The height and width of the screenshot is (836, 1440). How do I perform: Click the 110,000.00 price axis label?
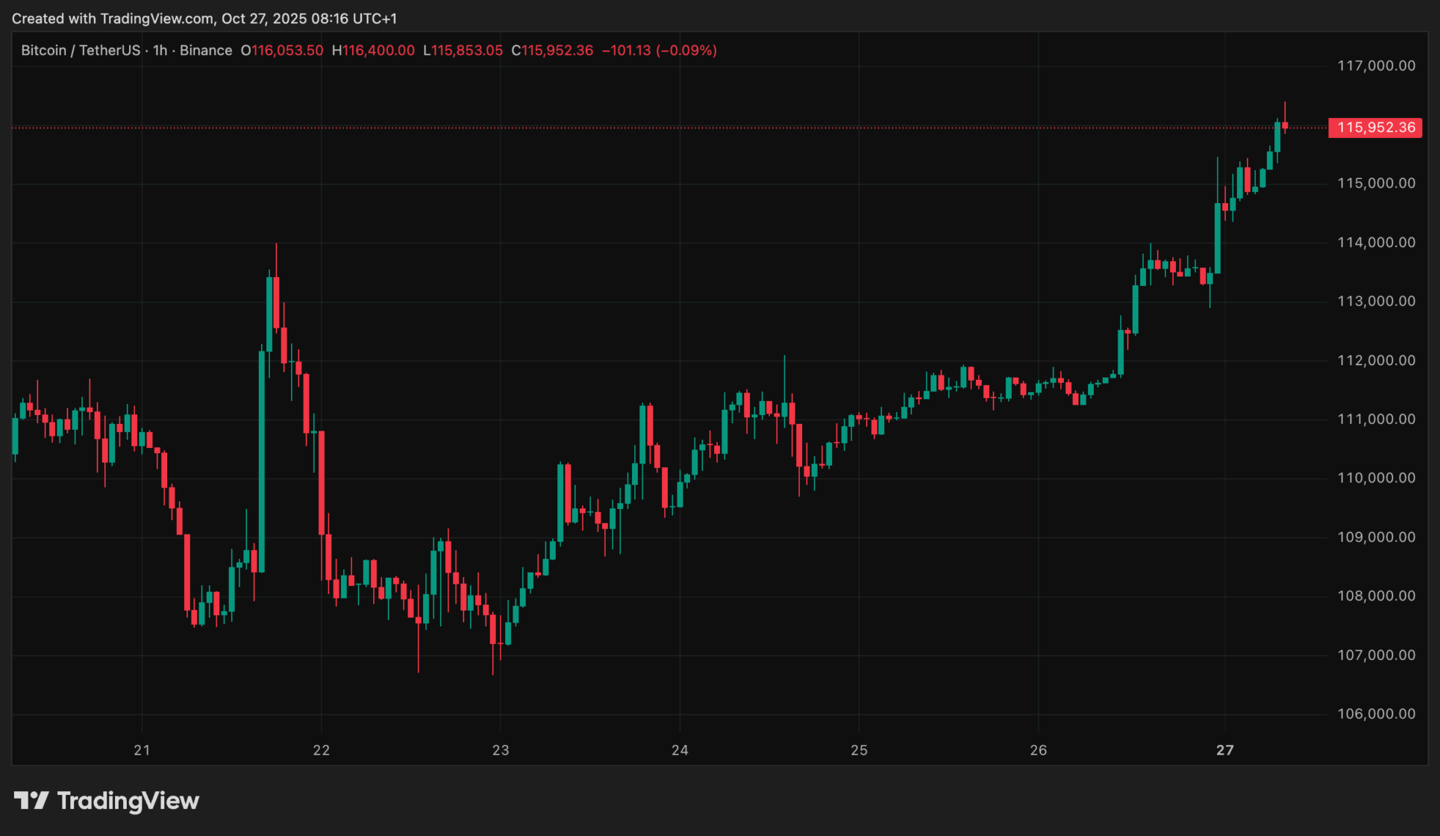click(1376, 478)
